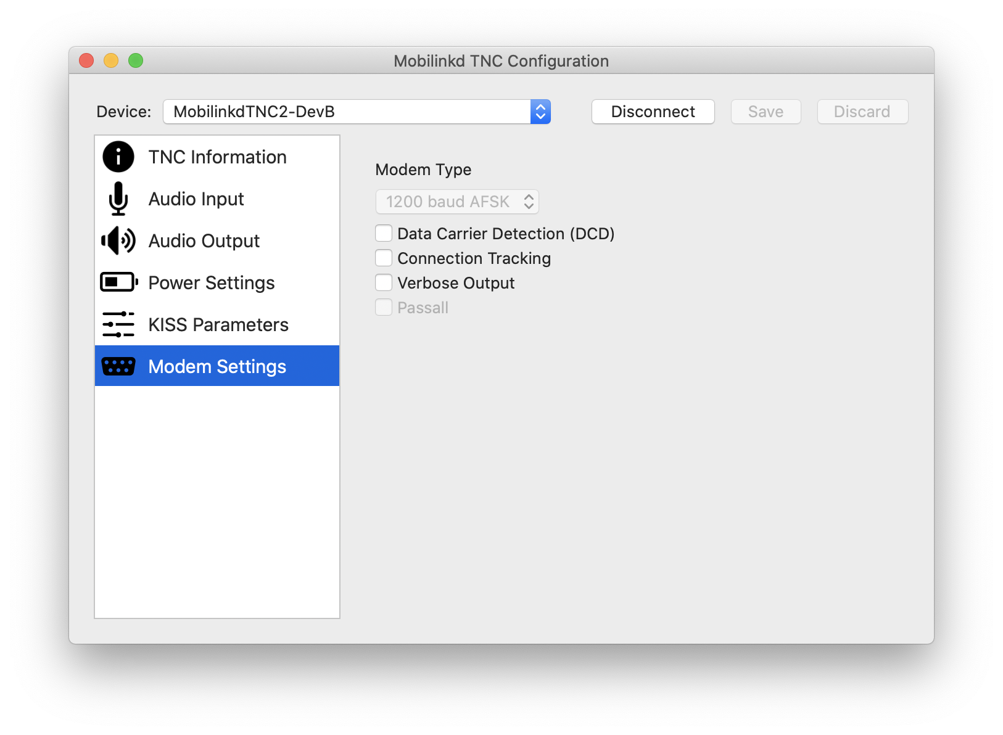Open the TNC Information section
This screenshot has height=735, width=1003.
[x=217, y=157]
